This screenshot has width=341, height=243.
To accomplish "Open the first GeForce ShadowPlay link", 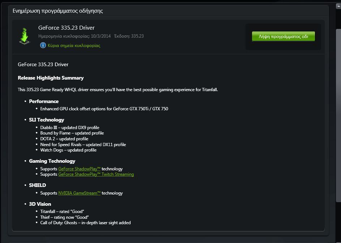I will [79, 169].
